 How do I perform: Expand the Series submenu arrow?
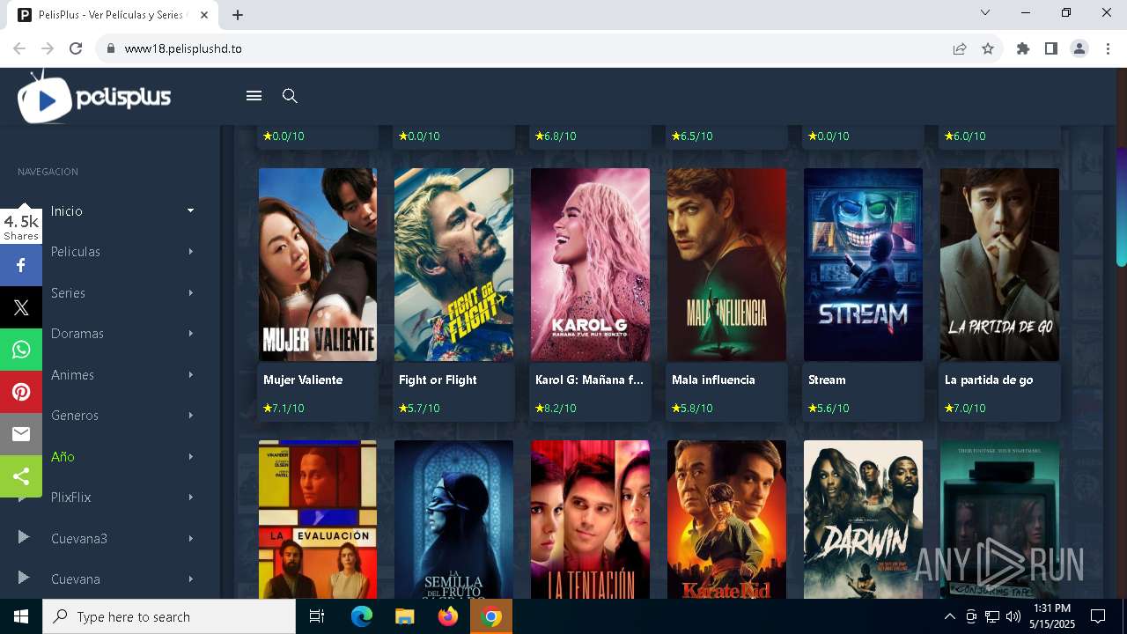pyautogui.click(x=190, y=292)
